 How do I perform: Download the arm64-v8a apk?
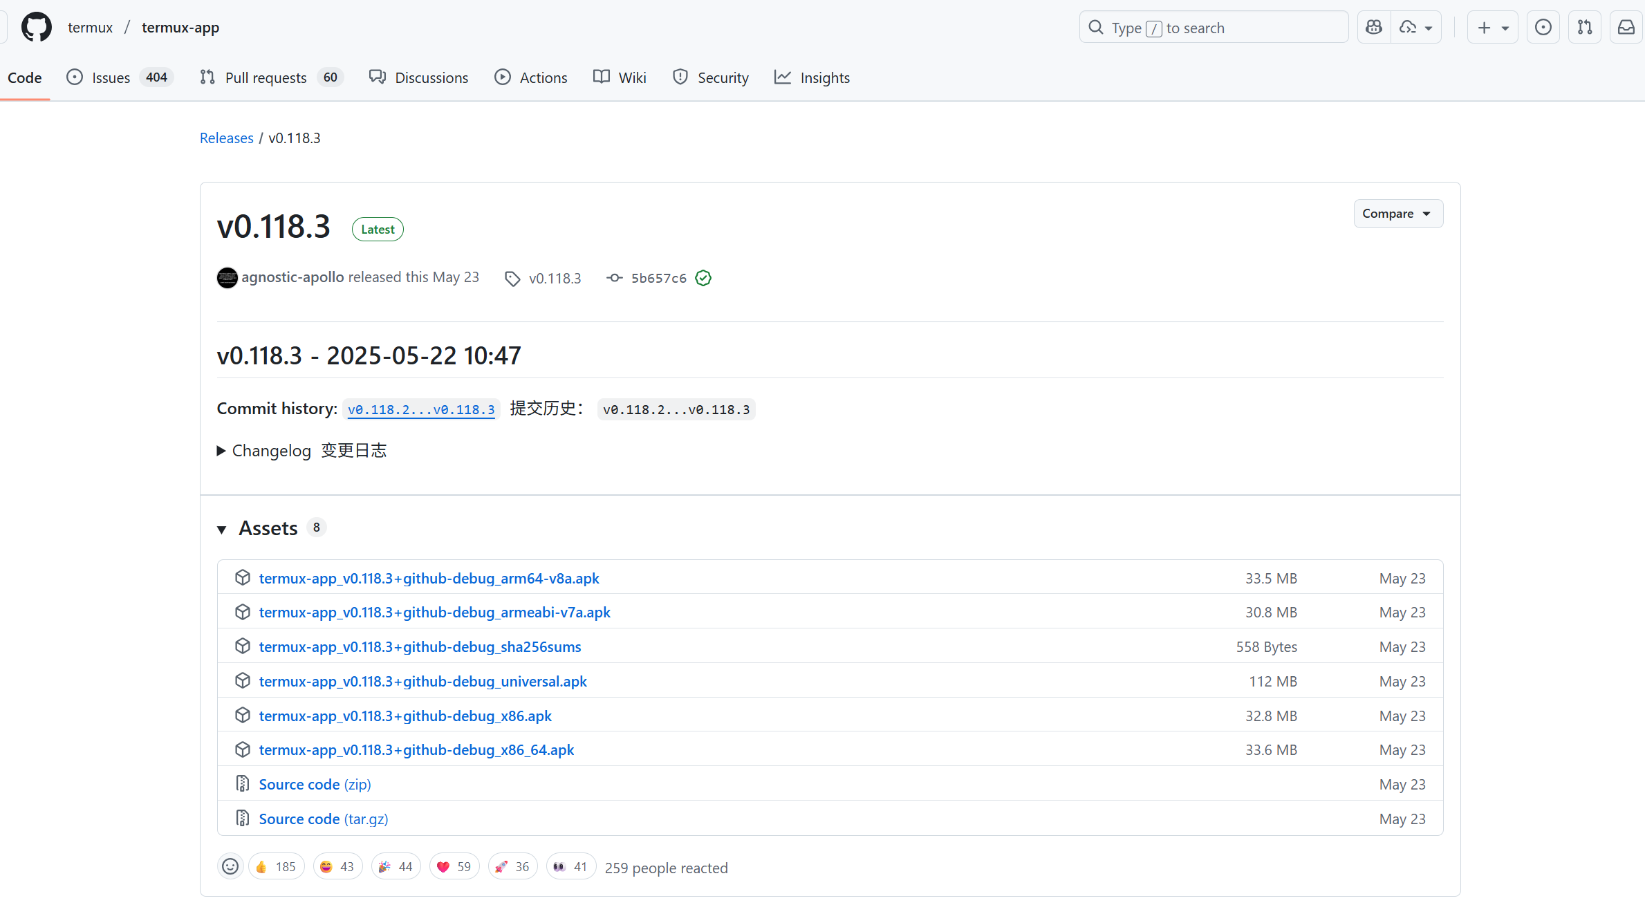[x=429, y=578]
